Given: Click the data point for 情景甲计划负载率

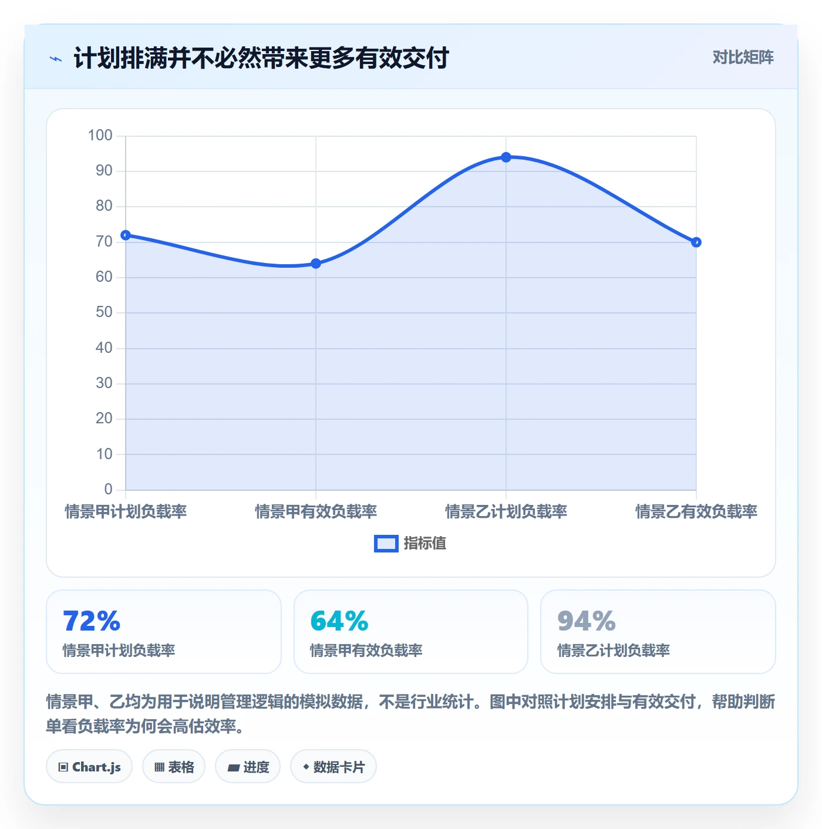Looking at the screenshot, I should 126,235.
